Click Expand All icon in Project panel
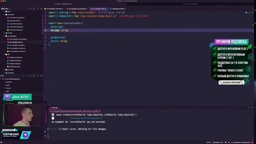Image resolution: width=256 pixels, height=144 pixels. 30,9
